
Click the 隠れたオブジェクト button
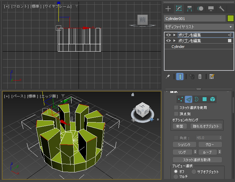[206, 126]
